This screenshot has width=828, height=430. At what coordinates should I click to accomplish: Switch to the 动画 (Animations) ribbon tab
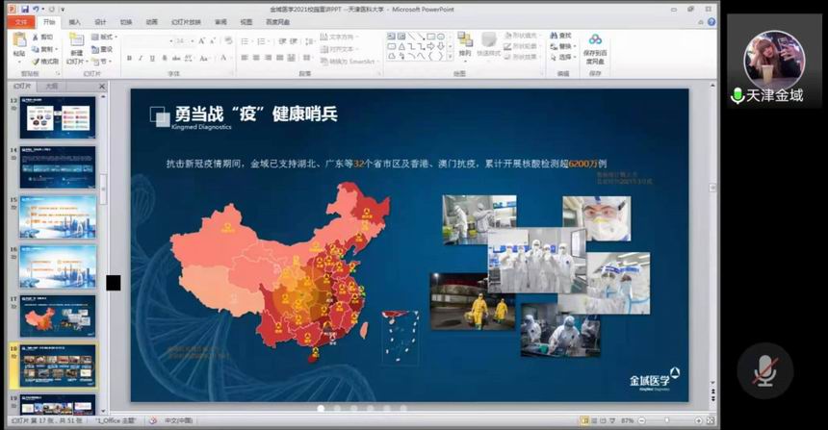click(x=152, y=22)
